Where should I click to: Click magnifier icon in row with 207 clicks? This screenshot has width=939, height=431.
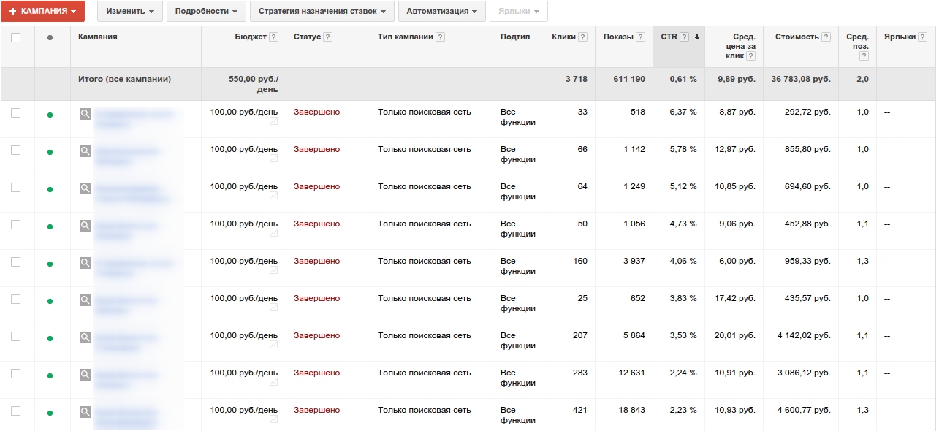85,337
